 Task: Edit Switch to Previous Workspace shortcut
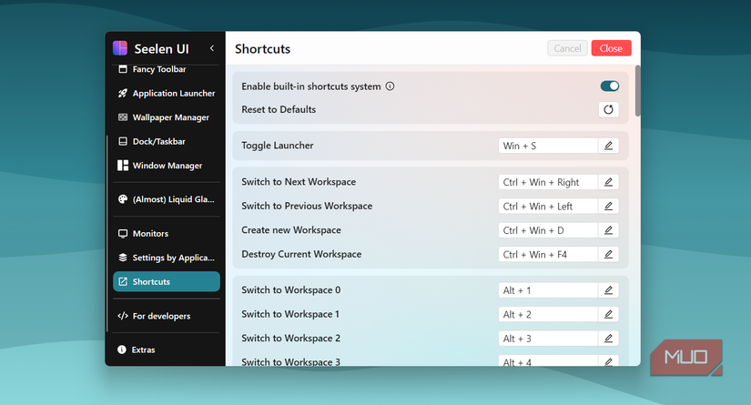608,207
